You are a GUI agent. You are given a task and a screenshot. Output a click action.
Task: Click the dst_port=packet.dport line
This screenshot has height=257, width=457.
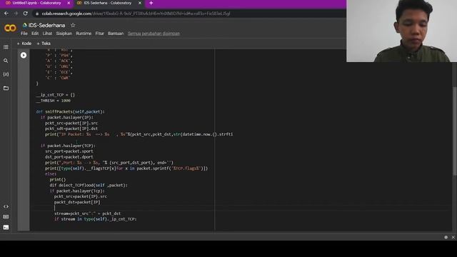click(69, 157)
